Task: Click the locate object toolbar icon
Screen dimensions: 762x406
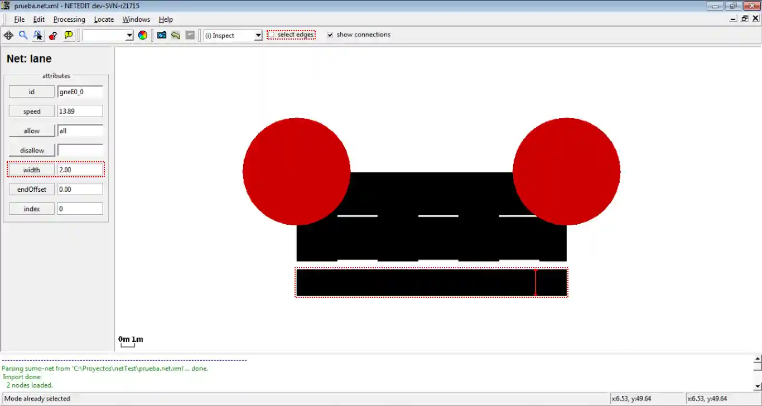Action: coord(38,35)
